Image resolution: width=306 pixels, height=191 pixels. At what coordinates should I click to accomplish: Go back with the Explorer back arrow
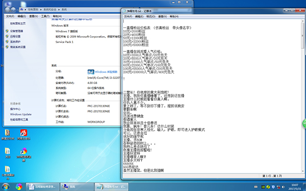pyautogui.click(x=8, y=10)
